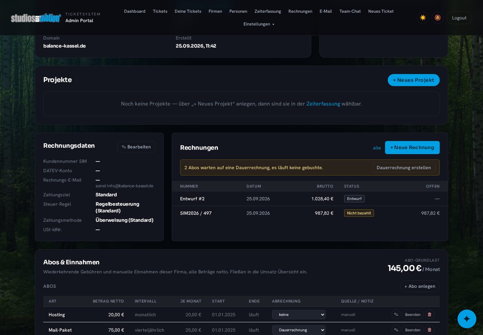Click the studios motion logo
Viewport: 483px width, 335px height.
click(36, 18)
